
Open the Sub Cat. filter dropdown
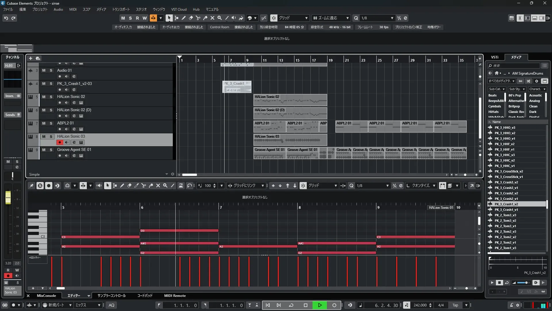497,89
